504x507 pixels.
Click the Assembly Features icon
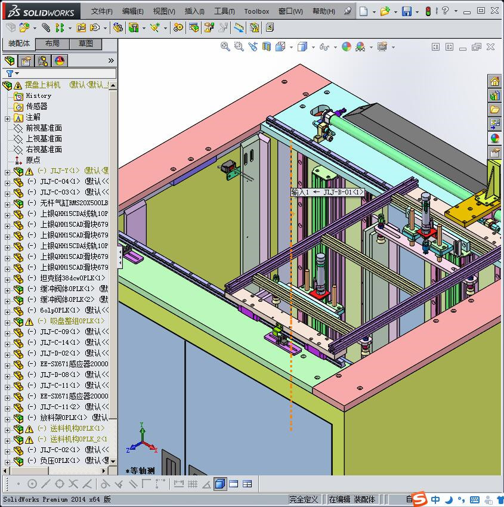tap(134, 28)
